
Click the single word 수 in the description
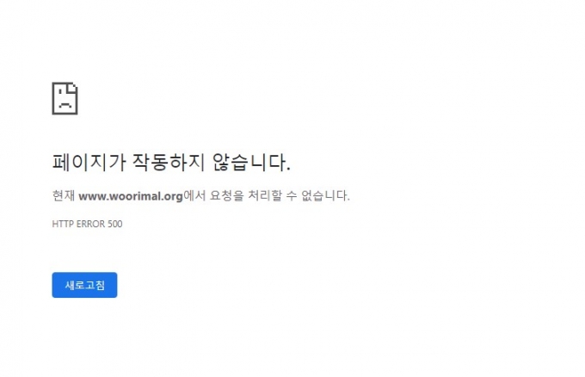[x=292, y=195]
